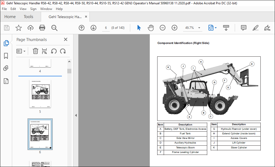This screenshot has height=167, width=275.
Task: Click 'Hydraulic Rservoir (under cover)' cell
Action: tap(239, 129)
